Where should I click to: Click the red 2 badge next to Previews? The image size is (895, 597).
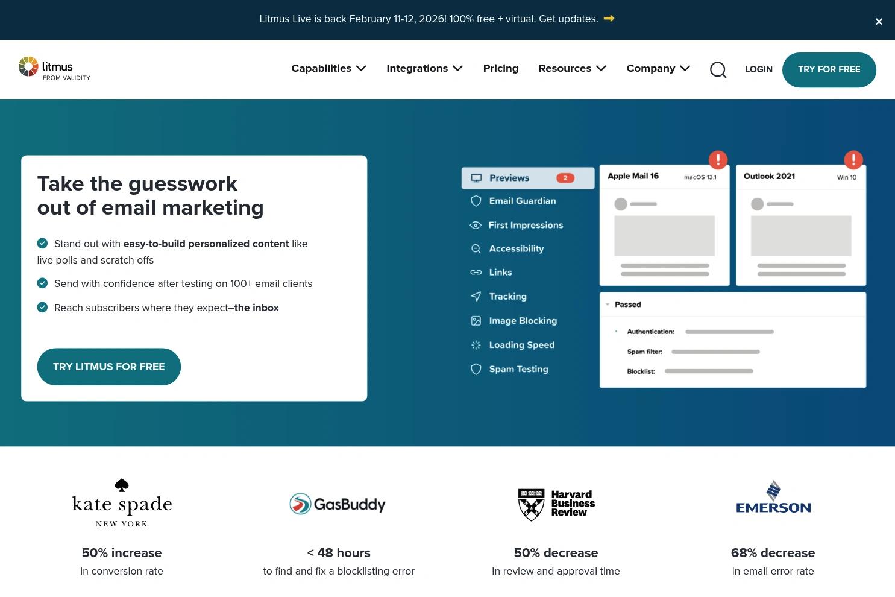565,178
